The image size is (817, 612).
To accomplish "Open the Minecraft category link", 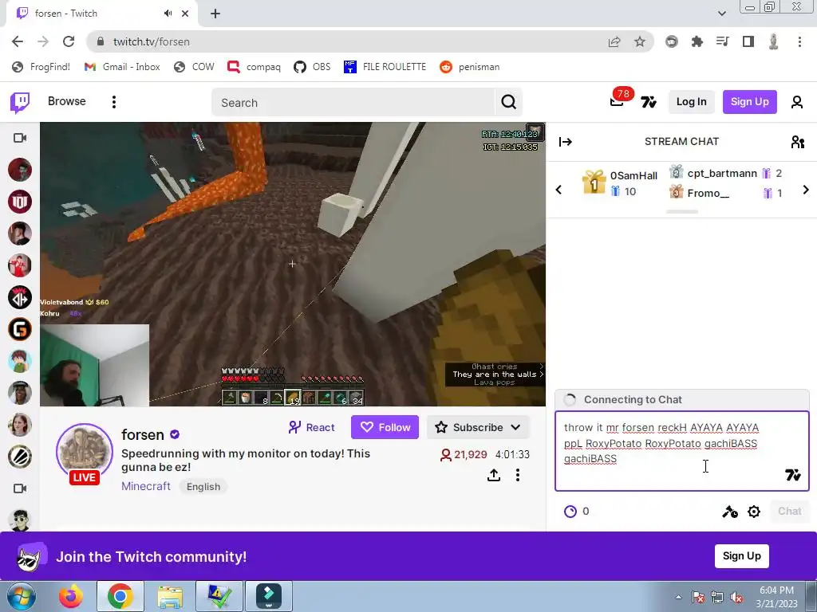I will pos(146,486).
